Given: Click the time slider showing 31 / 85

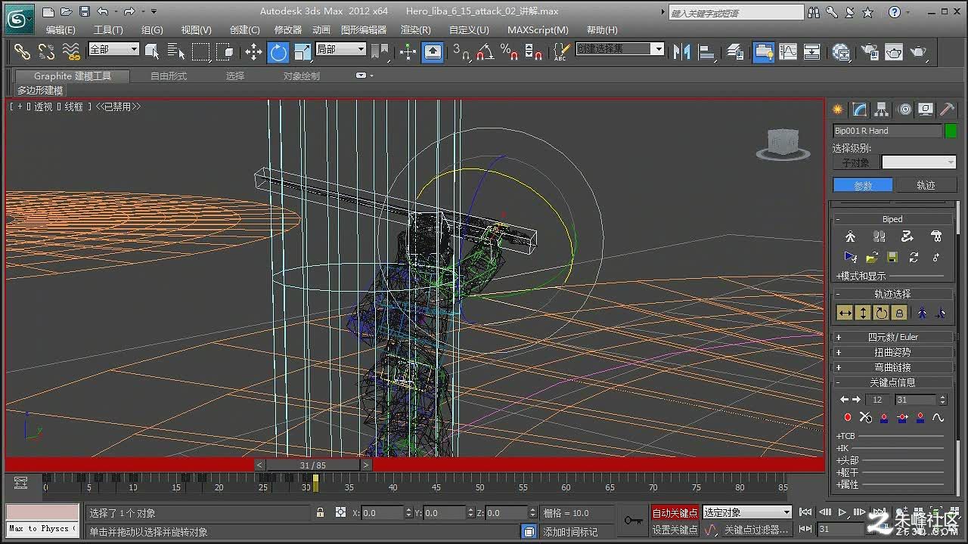Looking at the screenshot, I should point(312,465).
